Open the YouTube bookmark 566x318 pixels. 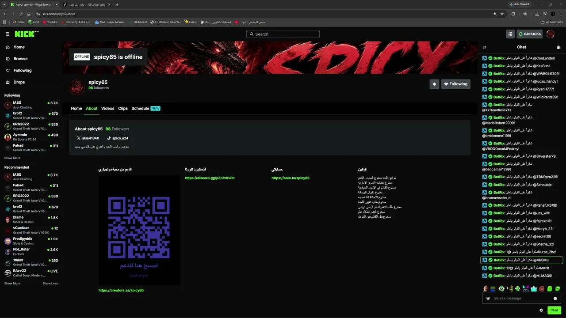[x=50, y=22]
